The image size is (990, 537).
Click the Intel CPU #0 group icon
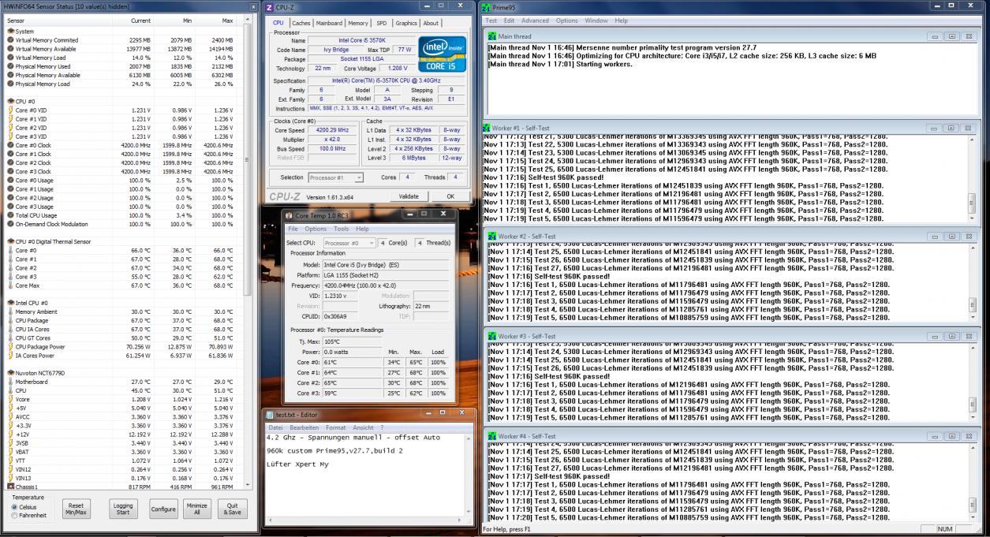click(11, 303)
